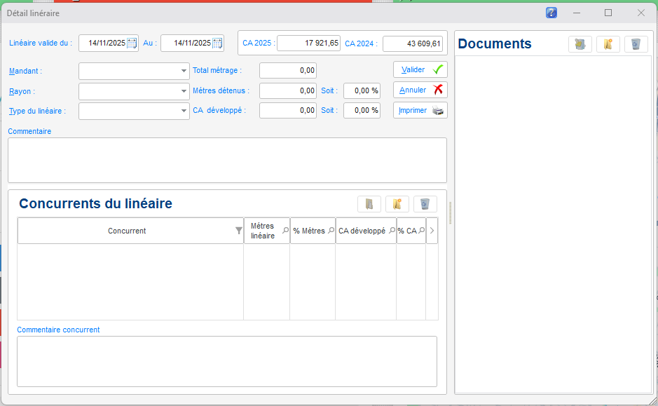Viewport: 658px width, 406px height.
Task: Click the Valider button
Action: coord(420,70)
